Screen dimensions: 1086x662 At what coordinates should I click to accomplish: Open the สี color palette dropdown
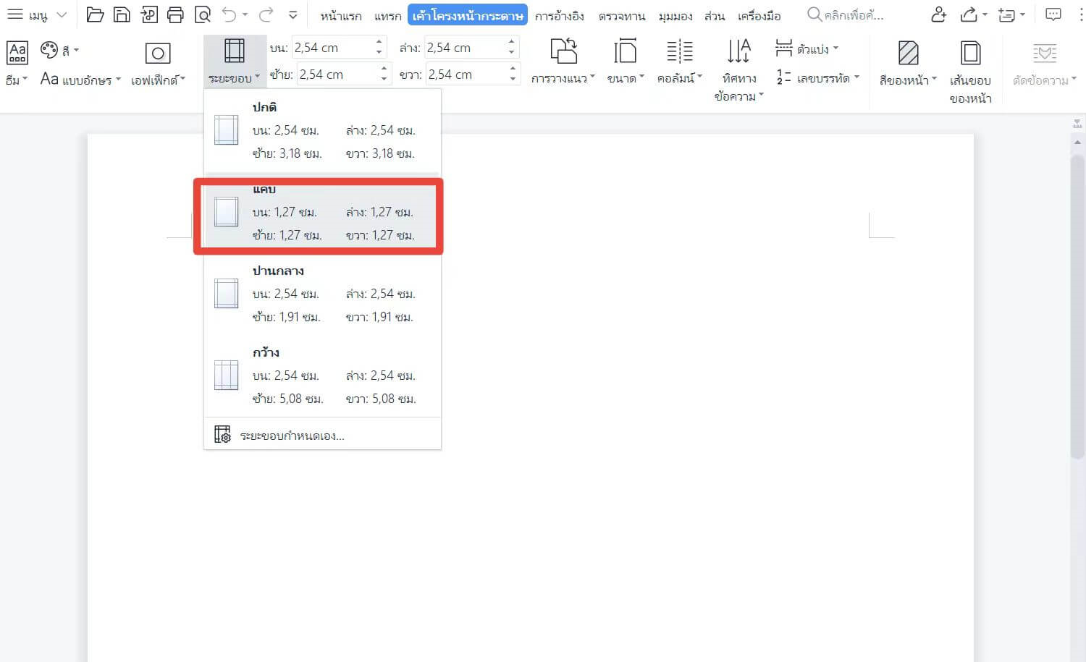click(x=59, y=50)
